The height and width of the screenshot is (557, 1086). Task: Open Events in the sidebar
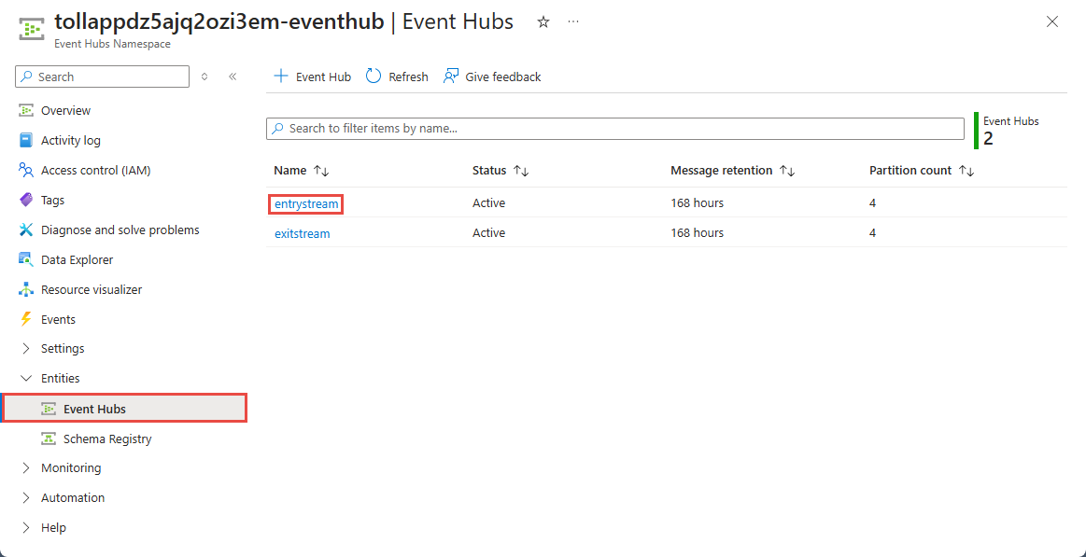[58, 320]
